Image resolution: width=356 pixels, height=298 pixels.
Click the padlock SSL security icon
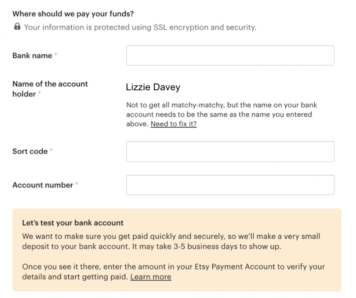click(x=17, y=27)
